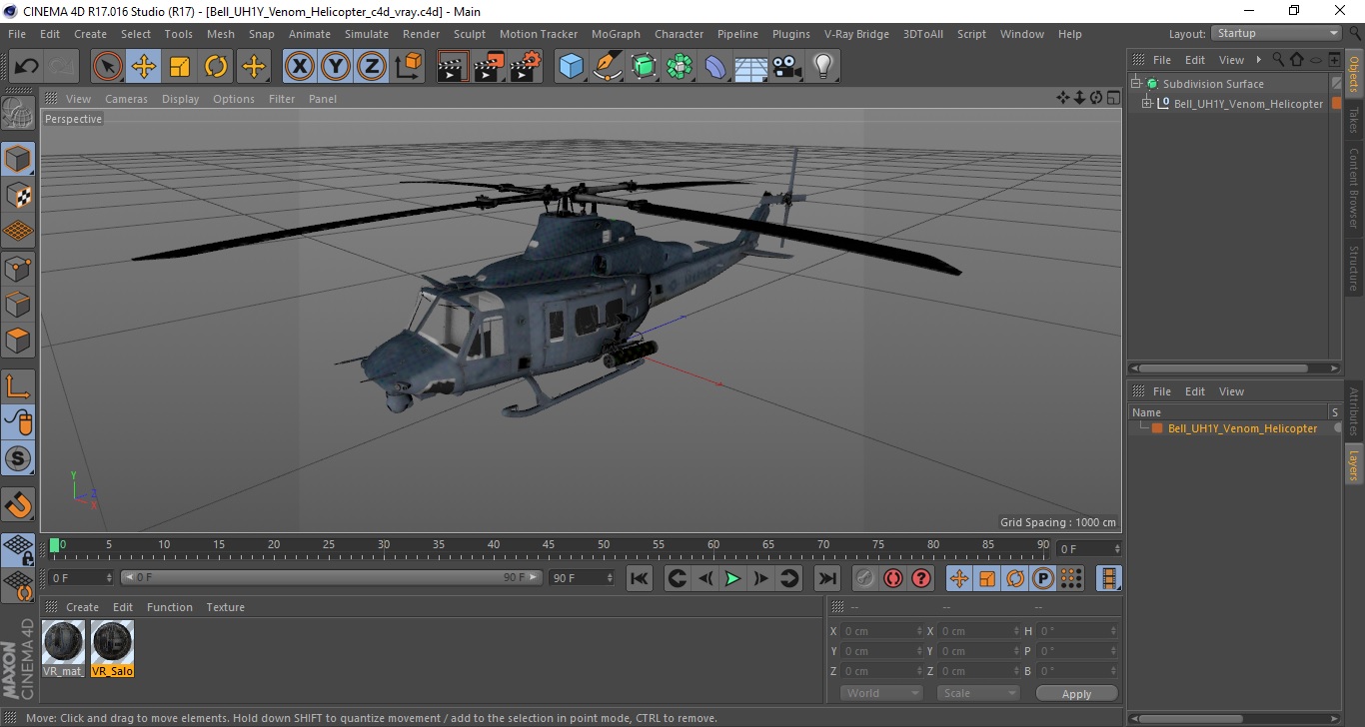
Task: Activate the Scale tool
Action: [x=180, y=67]
